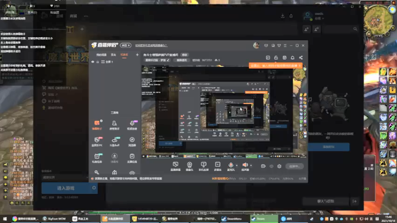397x223 pixels.
Task: Click the 修改 button next to stream title
Action: [184, 55]
